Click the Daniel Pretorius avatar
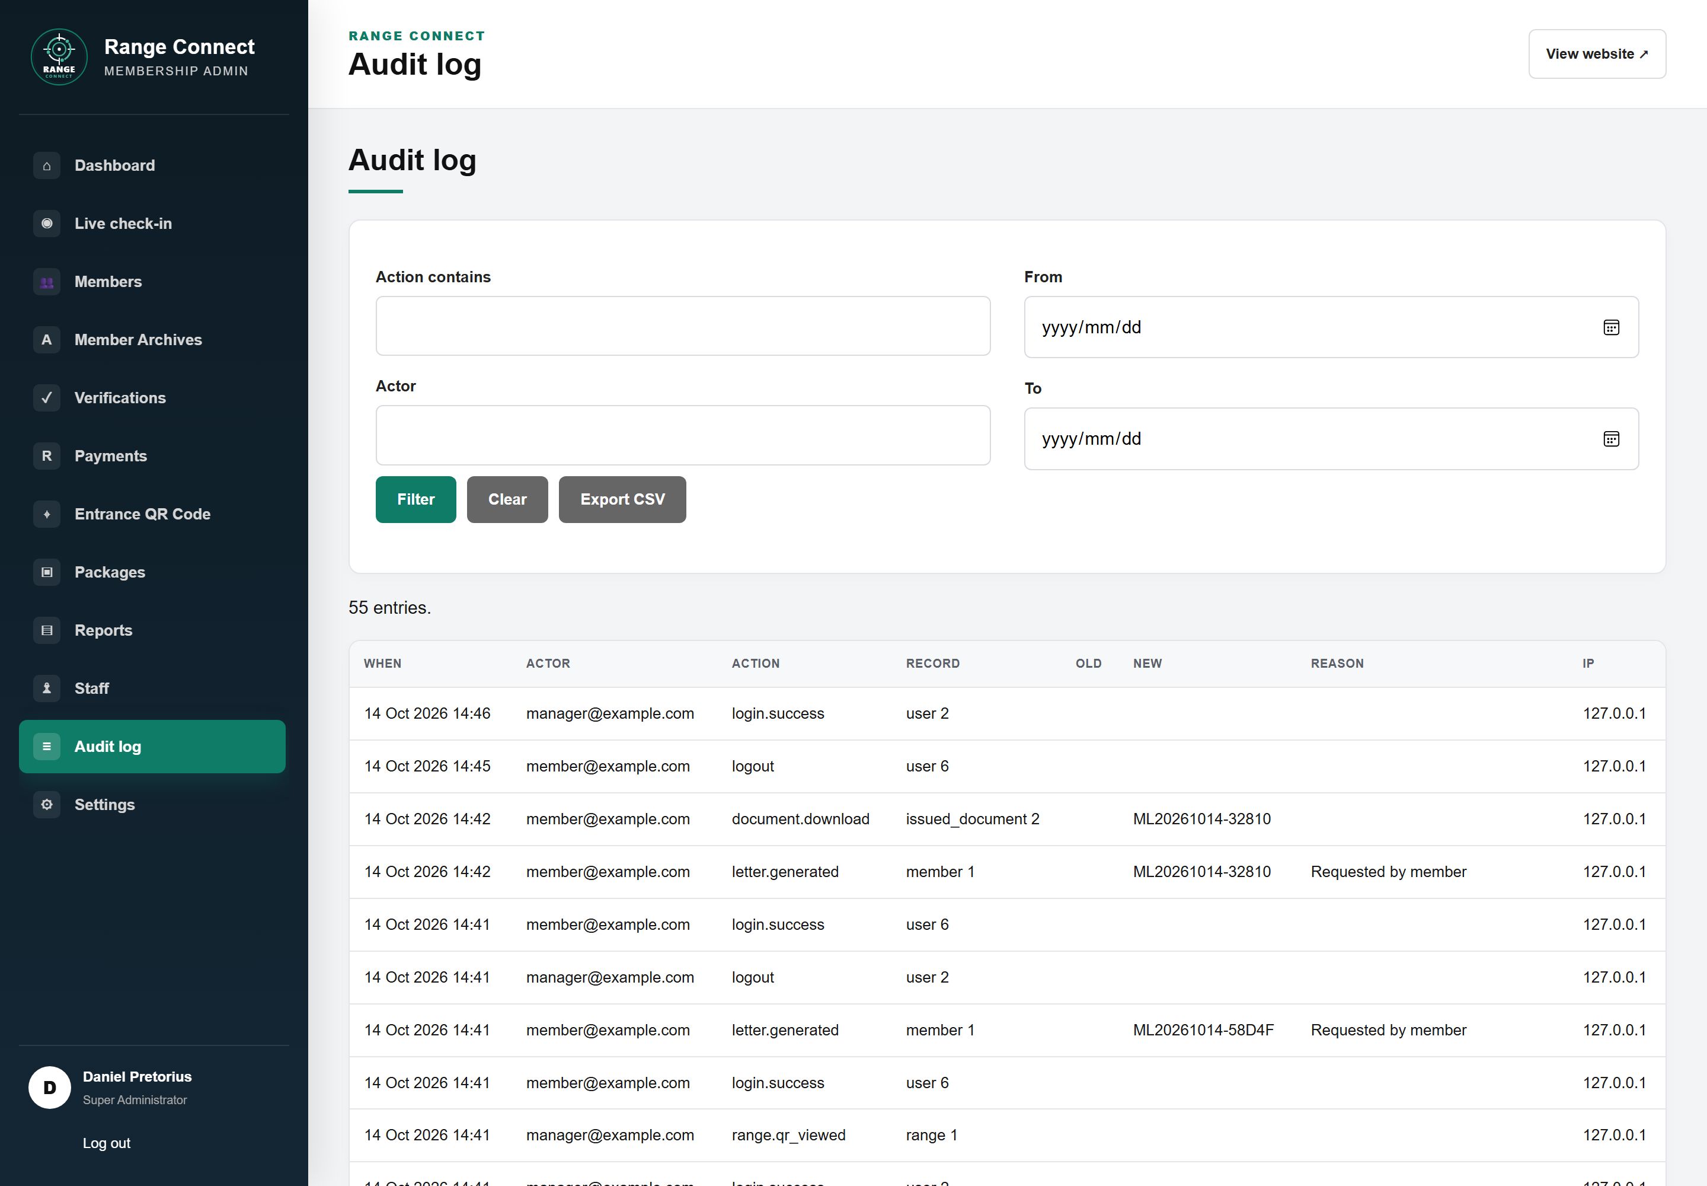 (x=50, y=1087)
